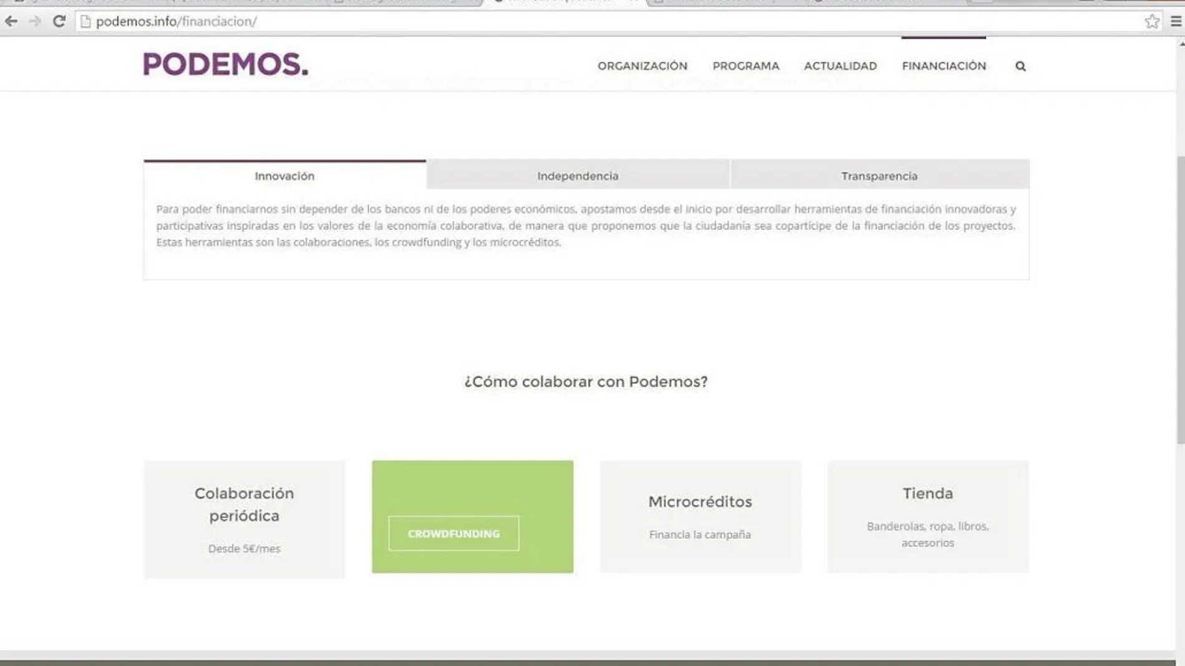The width and height of the screenshot is (1185, 666).
Task: Click the PODEMOS logo
Action: coord(226,64)
